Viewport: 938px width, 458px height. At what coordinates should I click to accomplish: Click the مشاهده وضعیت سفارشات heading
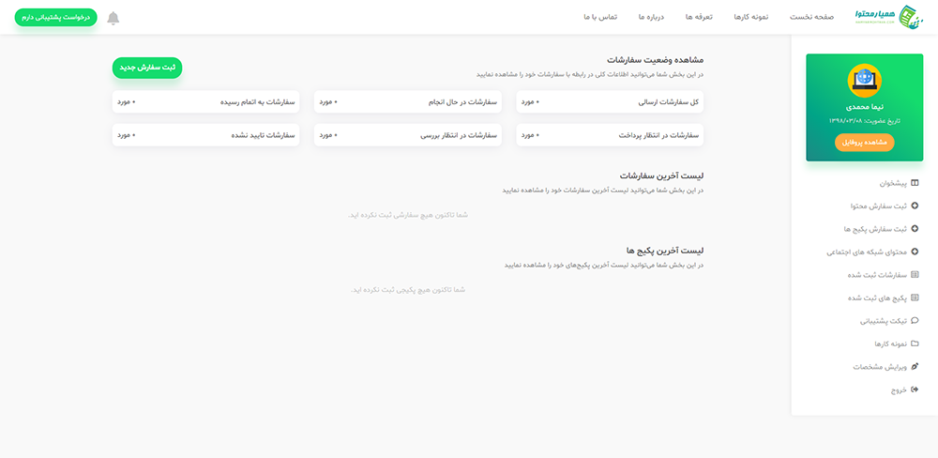click(655, 60)
